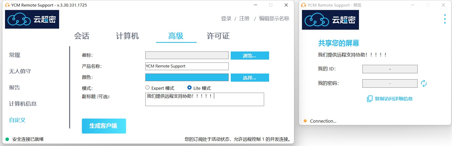The height and width of the screenshot is (146, 452).
Task: Open the three-dot menu in preview window
Action: coord(445,19)
